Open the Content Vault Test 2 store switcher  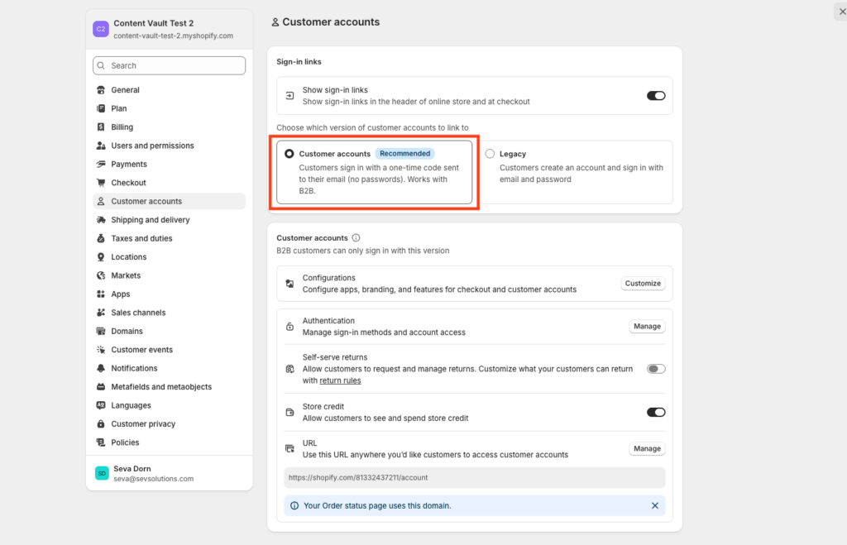(x=169, y=30)
